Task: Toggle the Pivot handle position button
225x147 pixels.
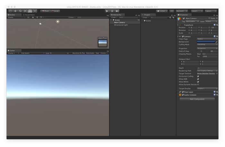Action: [x=45, y=11]
